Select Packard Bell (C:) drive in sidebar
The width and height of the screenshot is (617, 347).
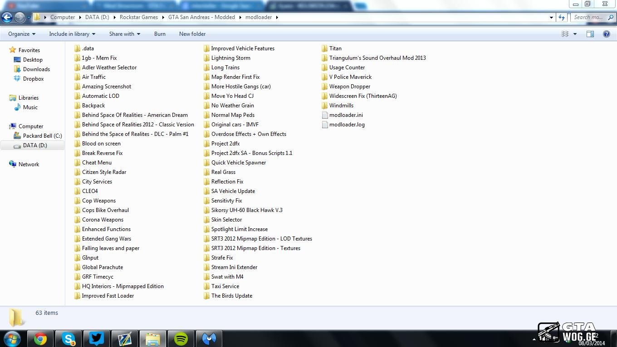[42, 136]
